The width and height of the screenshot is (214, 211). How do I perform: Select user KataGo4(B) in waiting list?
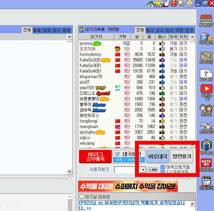pyautogui.click(x=133, y=71)
